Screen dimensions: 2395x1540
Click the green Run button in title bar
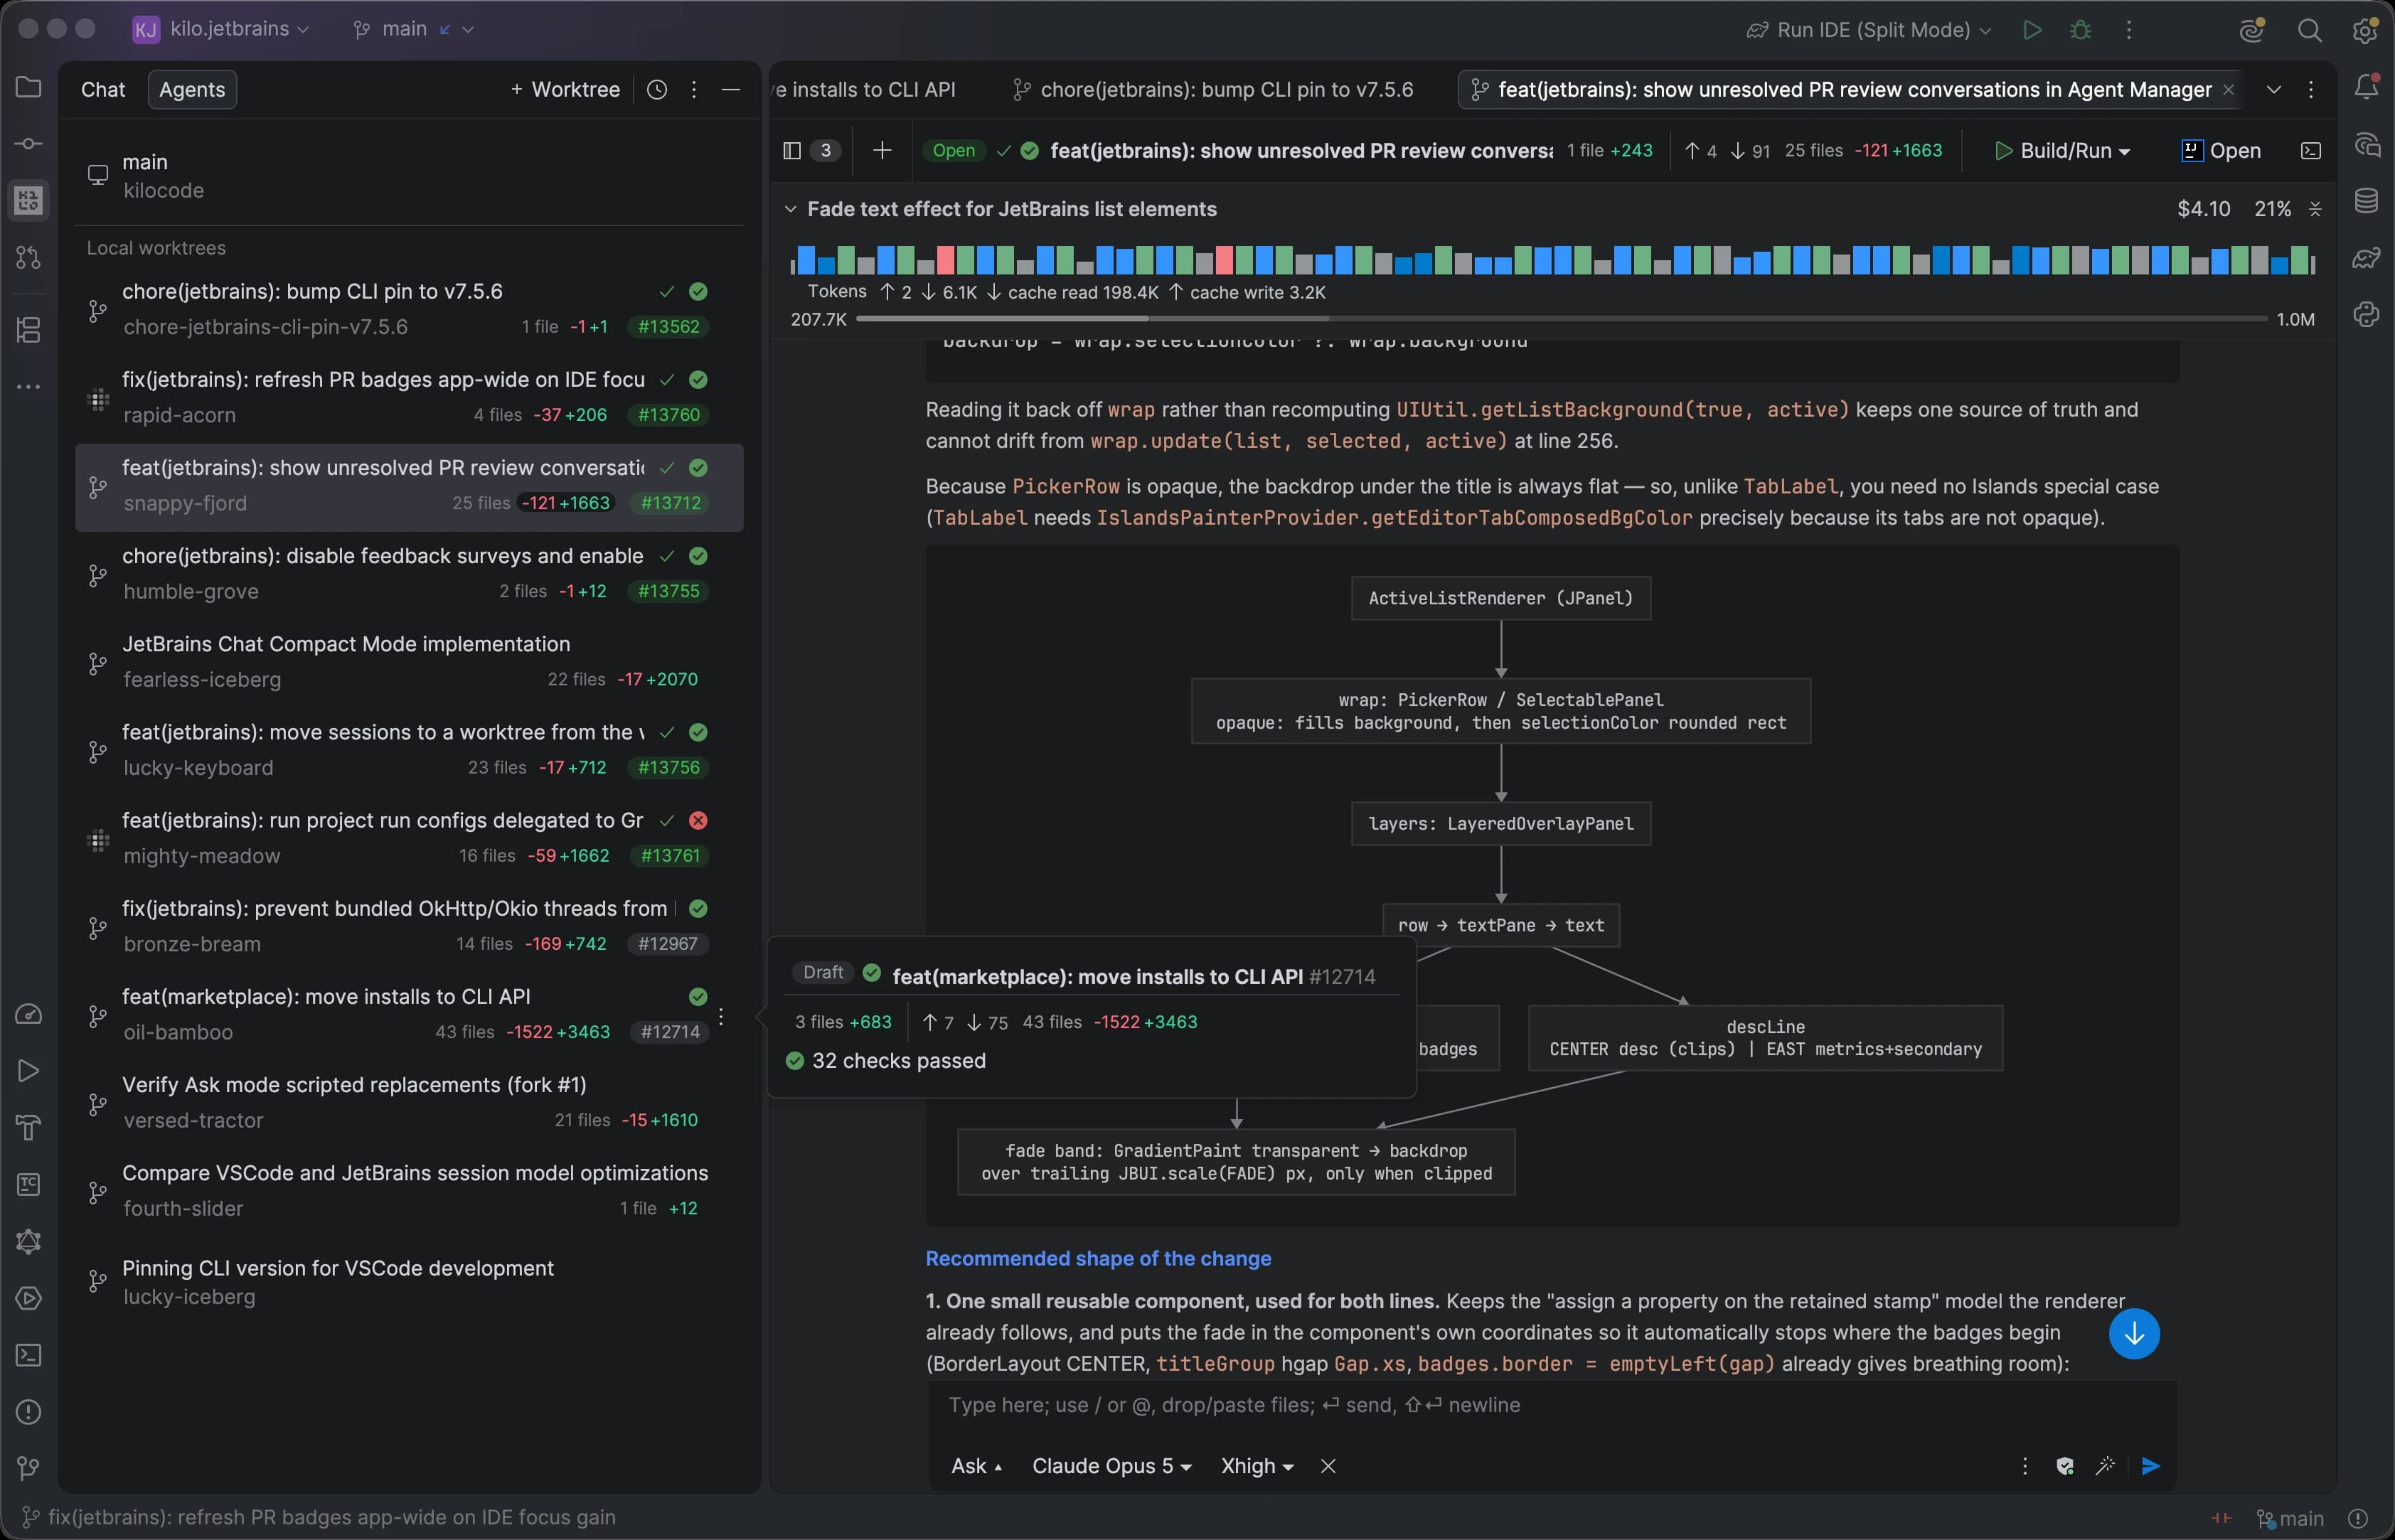coord(2031,30)
